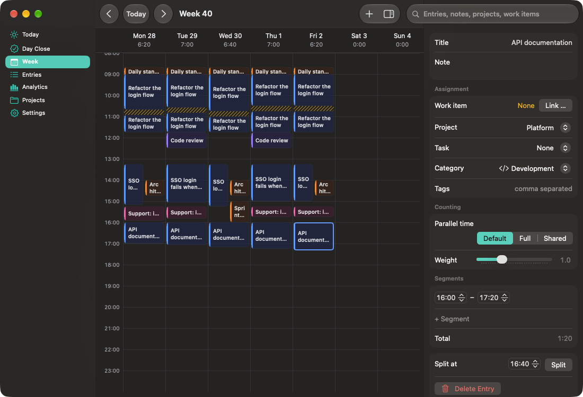Viewport: 583px width, 397px height.
Task: Click the search magnifier icon
Action: [x=416, y=14]
